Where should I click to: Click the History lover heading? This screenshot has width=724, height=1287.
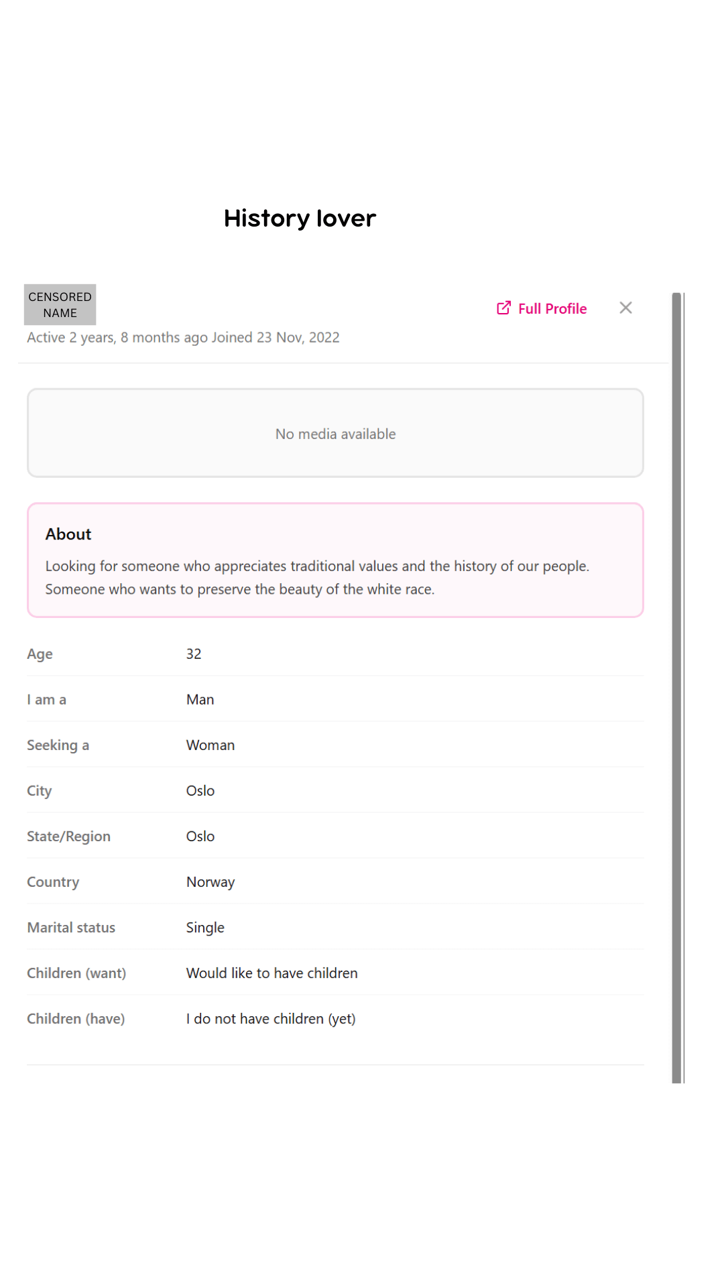click(x=300, y=218)
